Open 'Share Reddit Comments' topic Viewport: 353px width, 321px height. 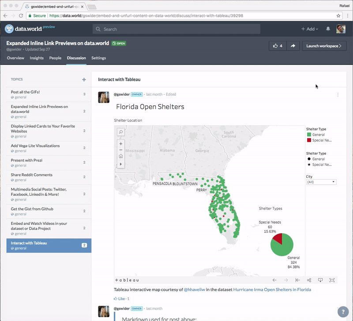pyautogui.click(x=49, y=177)
